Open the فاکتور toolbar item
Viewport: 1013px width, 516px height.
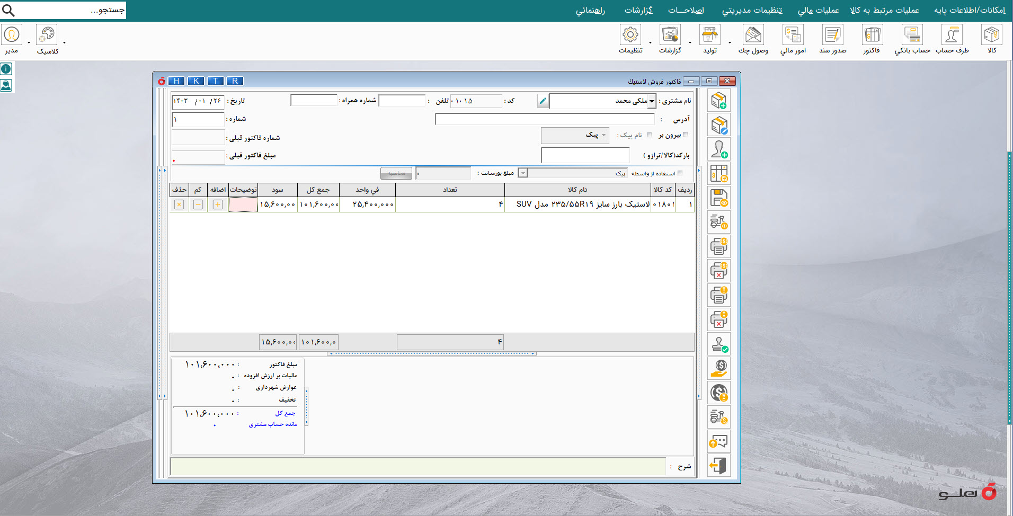pyautogui.click(x=872, y=40)
